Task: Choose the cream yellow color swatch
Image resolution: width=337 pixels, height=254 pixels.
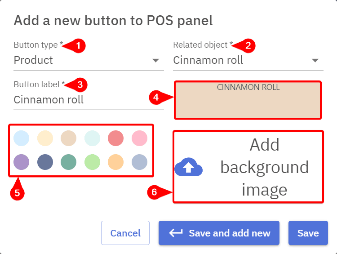Action: [45, 138]
